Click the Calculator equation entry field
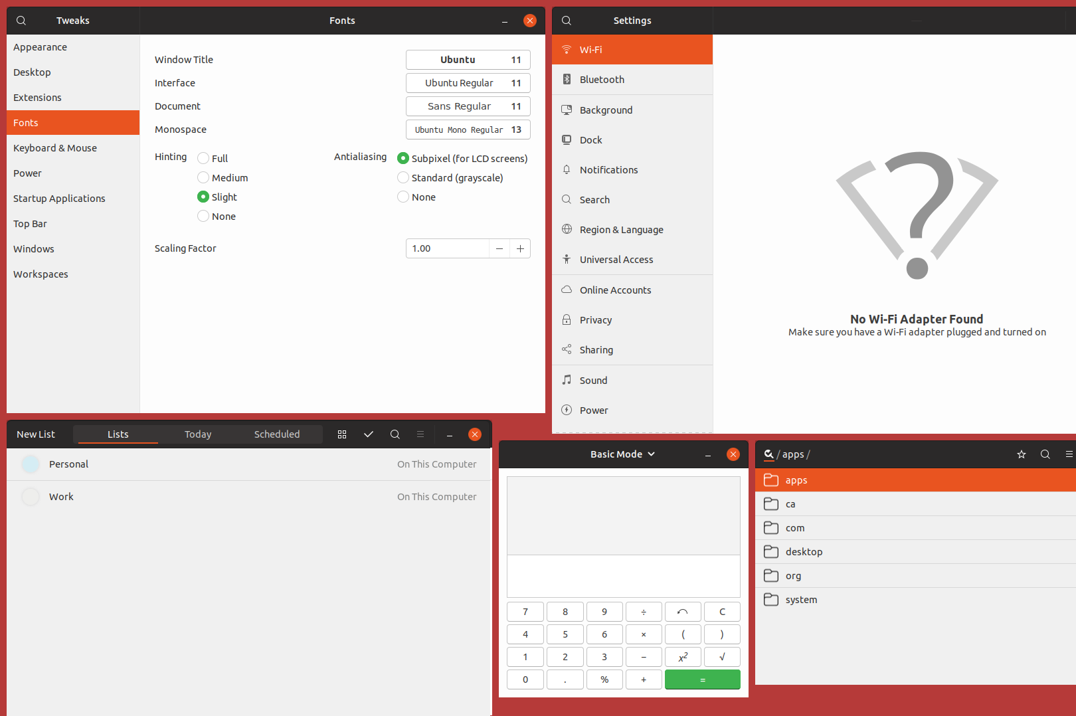 pyautogui.click(x=624, y=576)
